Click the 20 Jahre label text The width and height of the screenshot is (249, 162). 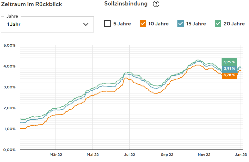tap(234, 24)
